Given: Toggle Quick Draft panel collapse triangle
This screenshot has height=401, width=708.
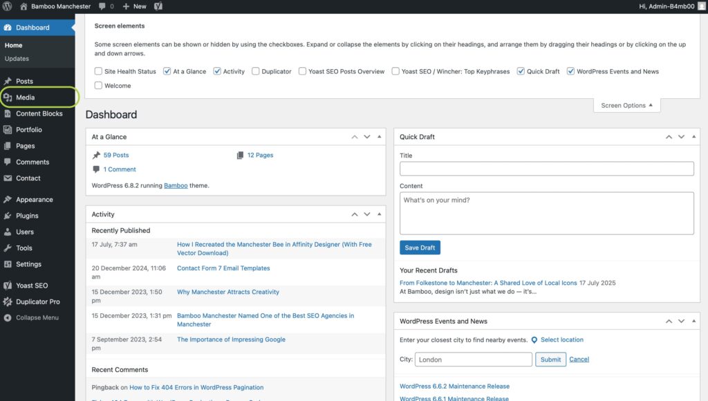Looking at the screenshot, I should 694,137.
